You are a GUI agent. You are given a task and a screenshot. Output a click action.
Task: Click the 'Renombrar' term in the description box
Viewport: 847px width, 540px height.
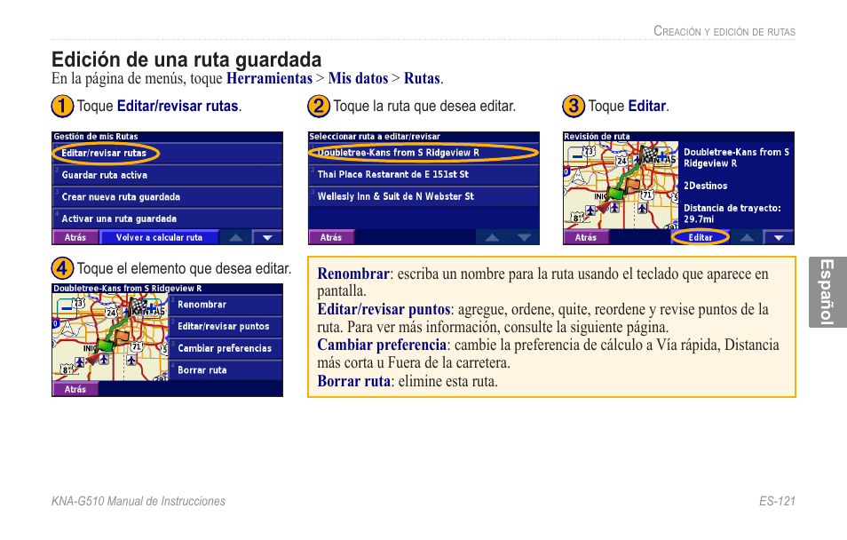(353, 274)
